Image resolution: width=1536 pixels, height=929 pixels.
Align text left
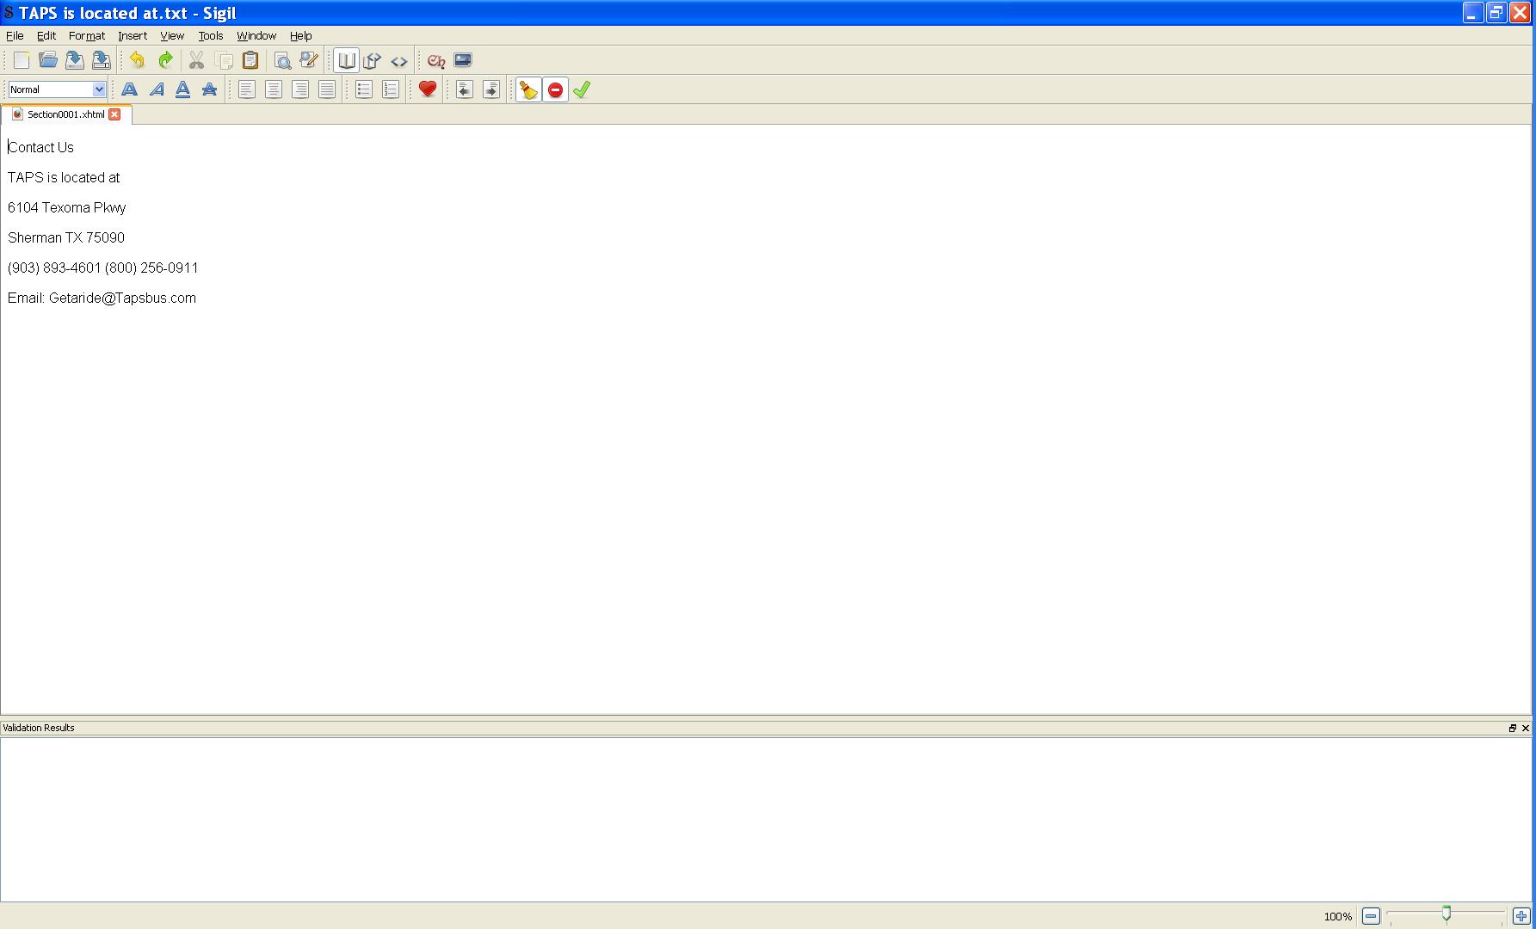coord(247,89)
